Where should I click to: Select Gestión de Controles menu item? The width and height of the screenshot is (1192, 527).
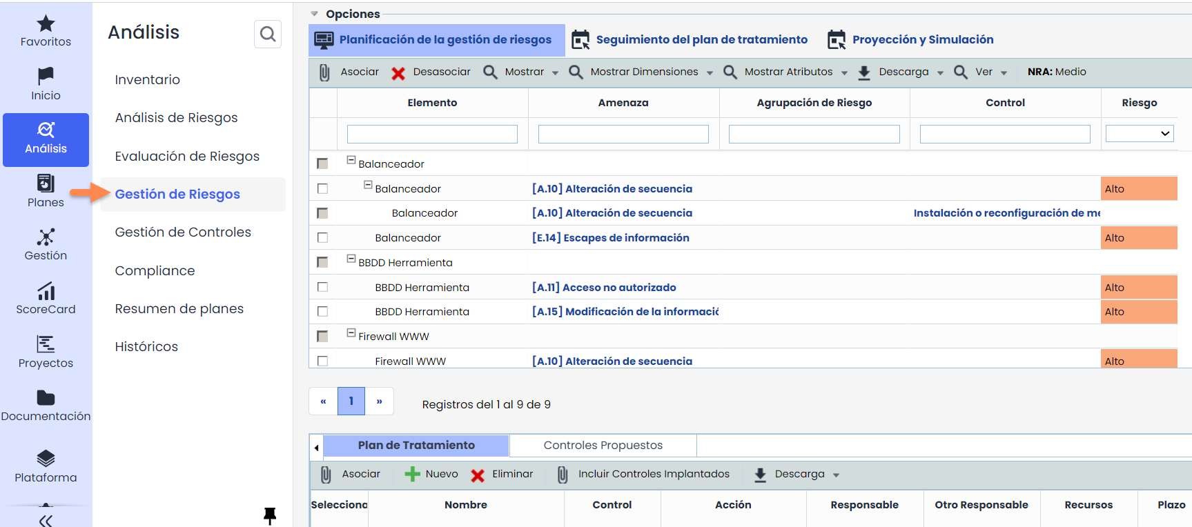point(183,232)
